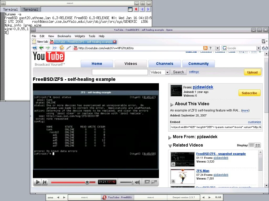
Task: Expand More From: pjdawidek section
Action: (x=170, y=138)
